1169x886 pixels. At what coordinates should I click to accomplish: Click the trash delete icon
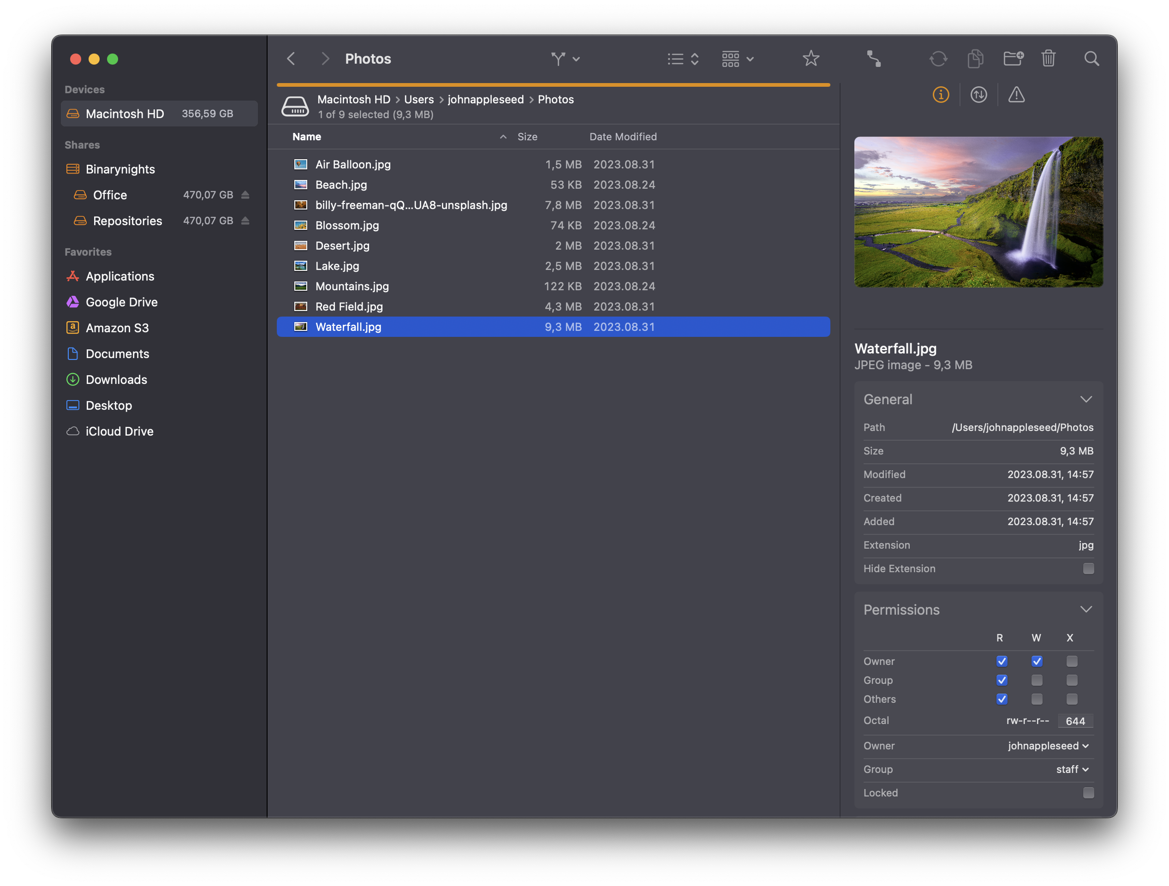coord(1049,59)
